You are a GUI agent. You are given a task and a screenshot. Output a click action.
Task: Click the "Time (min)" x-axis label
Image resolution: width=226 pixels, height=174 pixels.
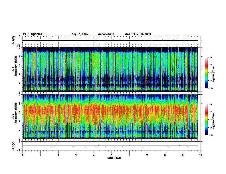pos(114,158)
